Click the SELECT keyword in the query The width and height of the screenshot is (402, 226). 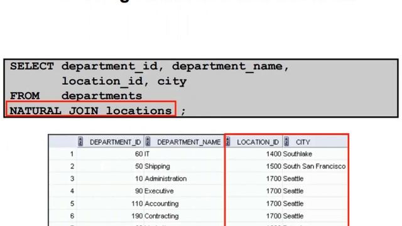32,67
